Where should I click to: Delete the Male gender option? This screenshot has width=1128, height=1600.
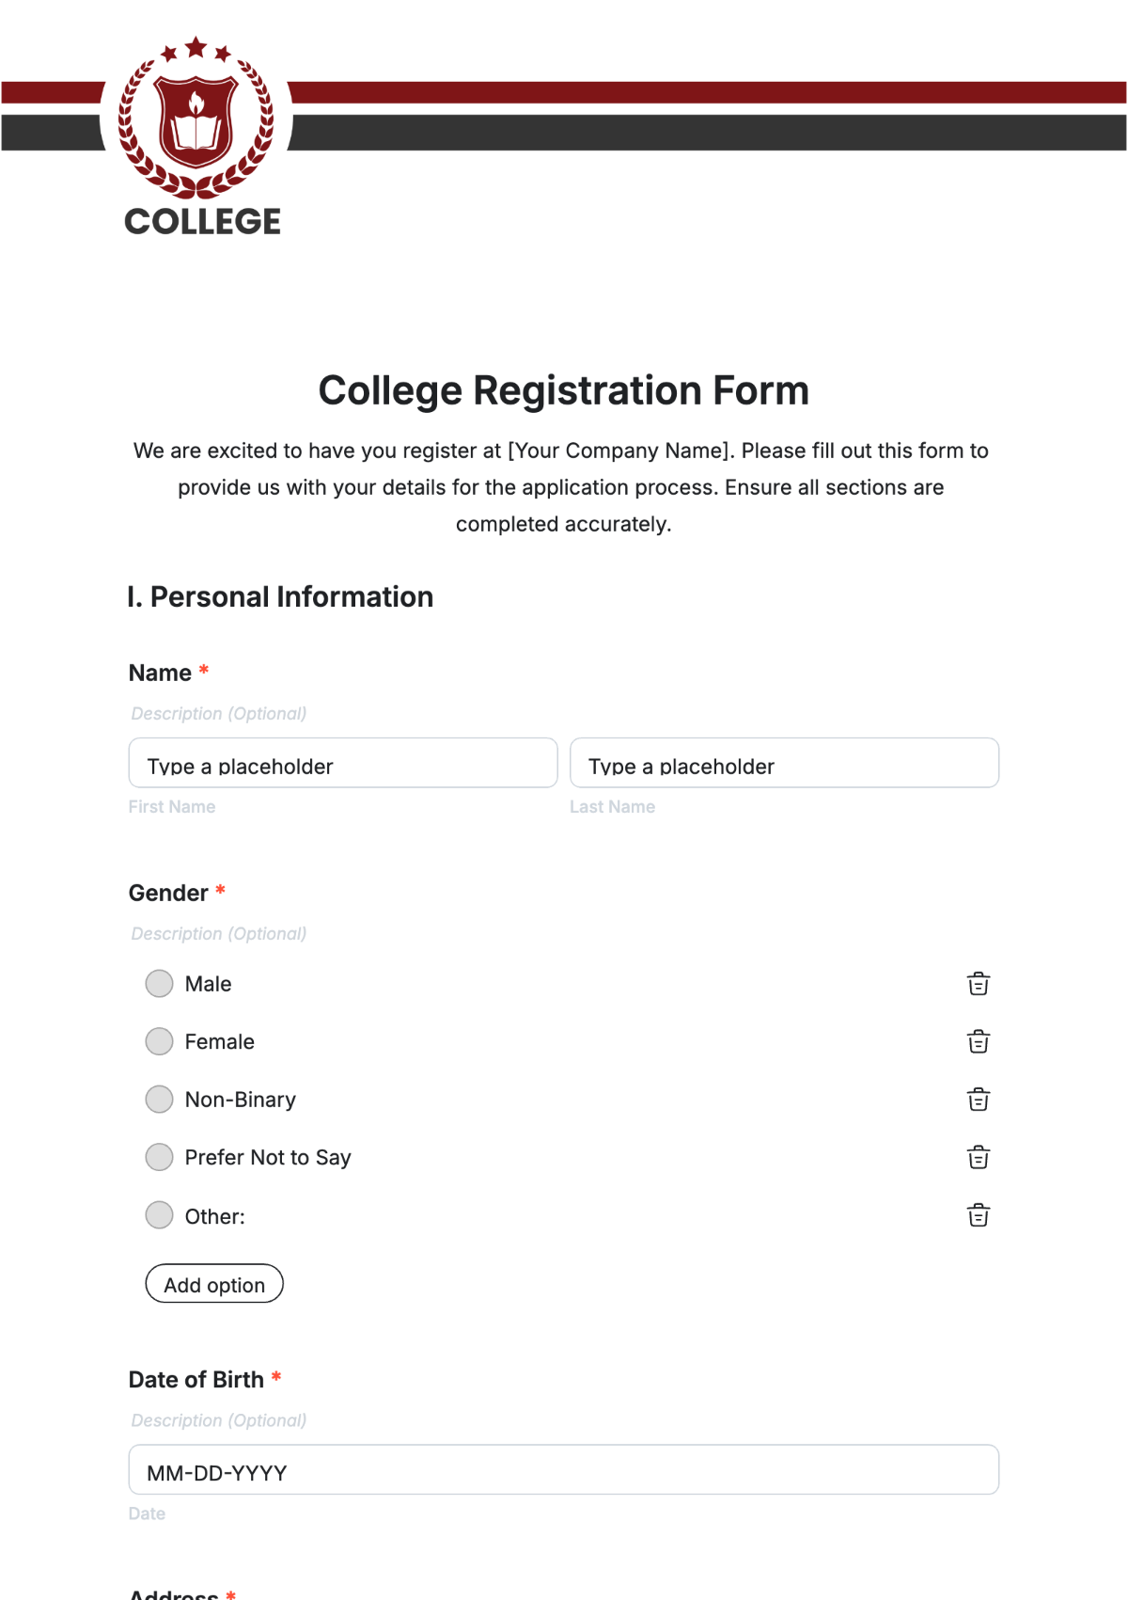coord(978,983)
